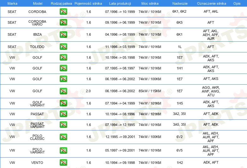Click body code 1H2
Image resolution: width=247 pixels, height=168 pixels.
click(x=180, y=163)
